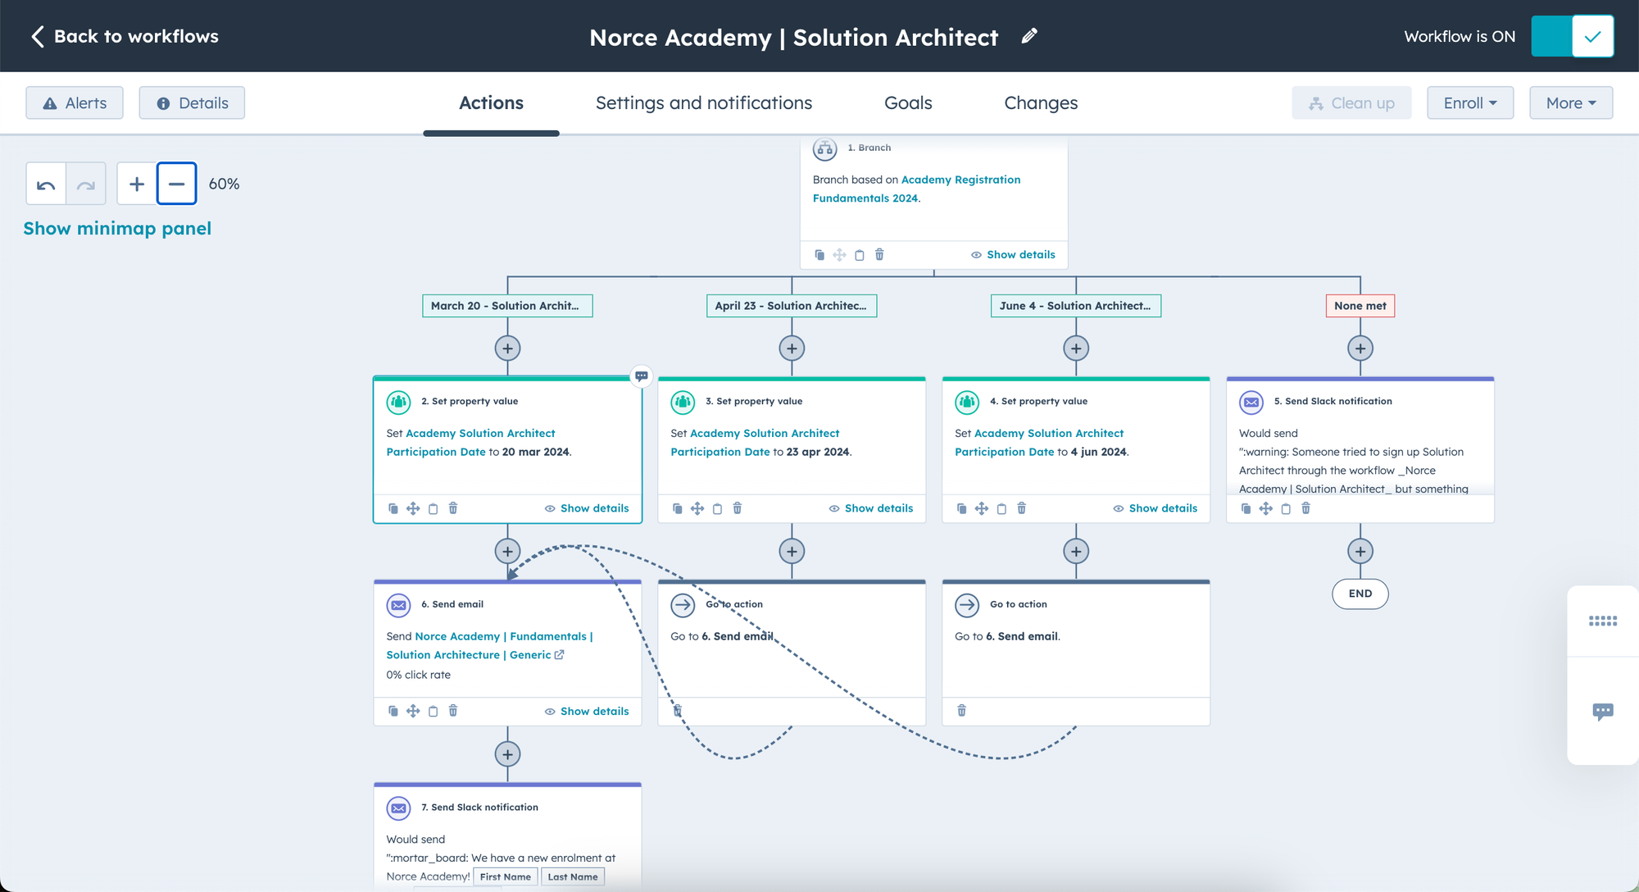Open the Academy Registration Fundamentals 2024 link
This screenshot has height=892, width=1639.
click(x=960, y=180)
